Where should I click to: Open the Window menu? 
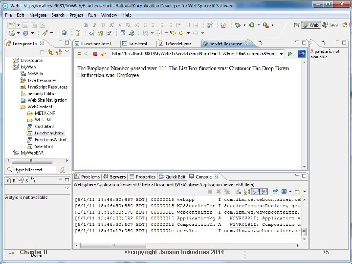(x=109, y=15)
